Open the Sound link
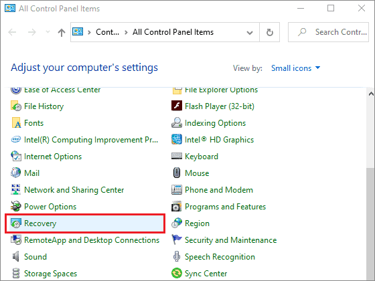The image size is (375, 281). click(35, 257)
